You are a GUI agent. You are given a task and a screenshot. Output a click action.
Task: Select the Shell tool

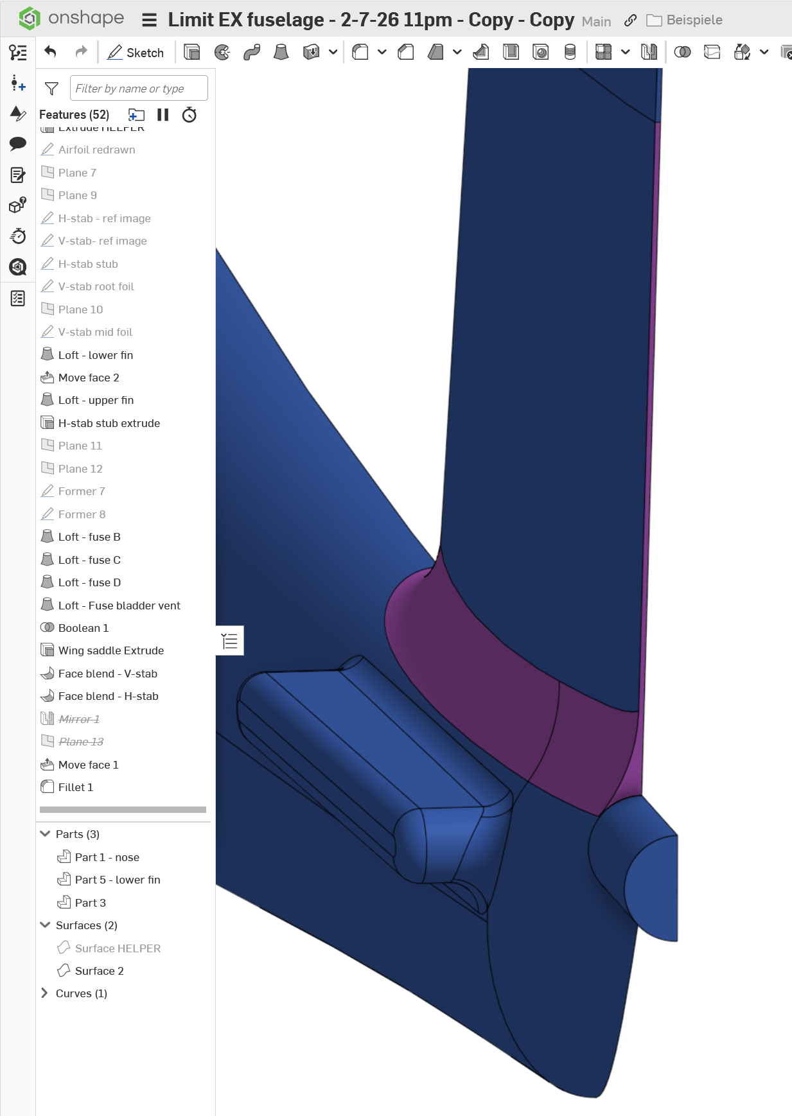[511, 52]
